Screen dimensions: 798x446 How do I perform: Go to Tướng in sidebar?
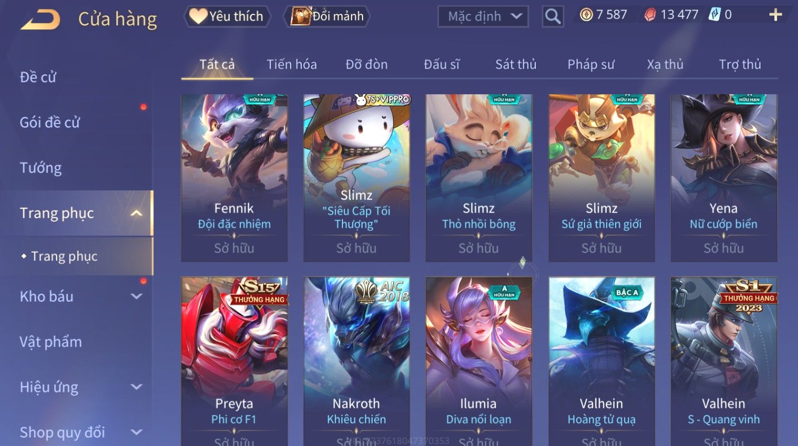tap(41, 168)
